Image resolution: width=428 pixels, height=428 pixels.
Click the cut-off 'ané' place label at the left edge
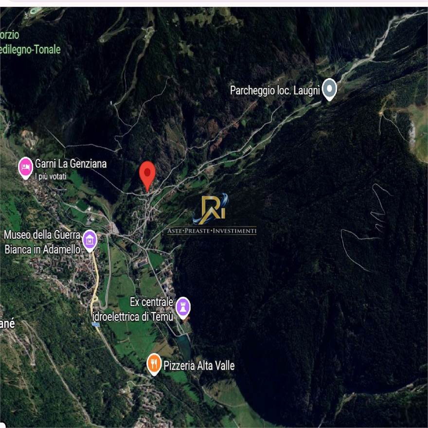[x=7, y=324]
